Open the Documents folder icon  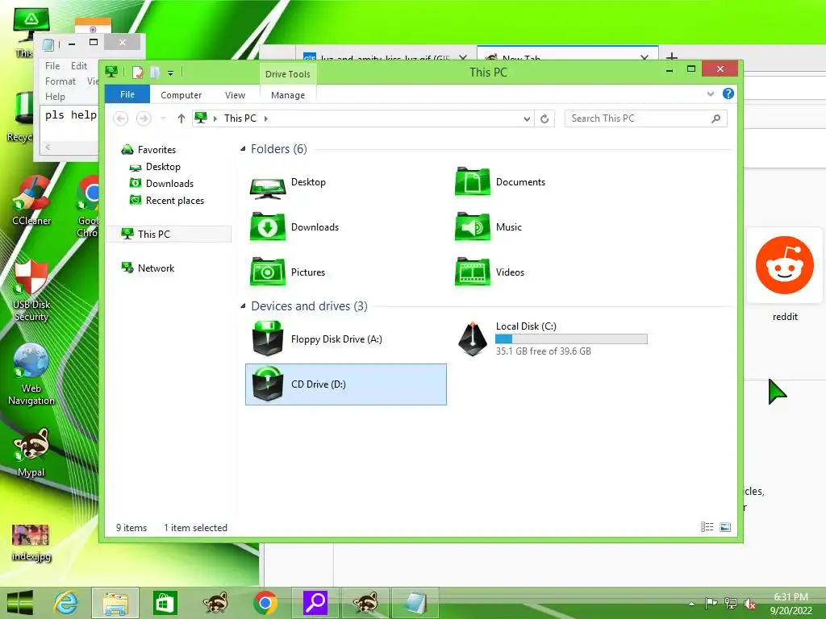coord(473,181)
